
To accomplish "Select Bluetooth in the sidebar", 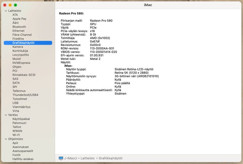I will point(19,27).
